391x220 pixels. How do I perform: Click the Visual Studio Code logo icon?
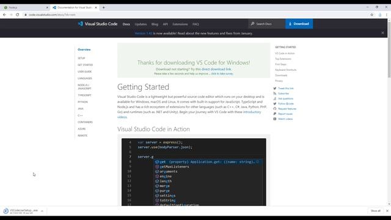80,24
